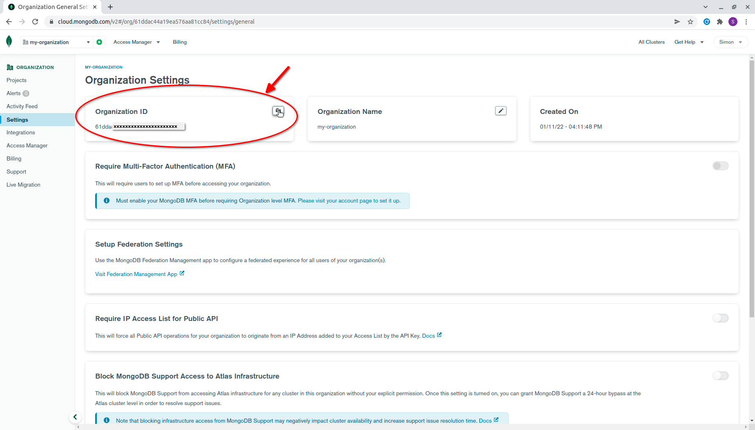Click the Organization ID value text
Screen dimensions: 755x430
pos(140,127)
